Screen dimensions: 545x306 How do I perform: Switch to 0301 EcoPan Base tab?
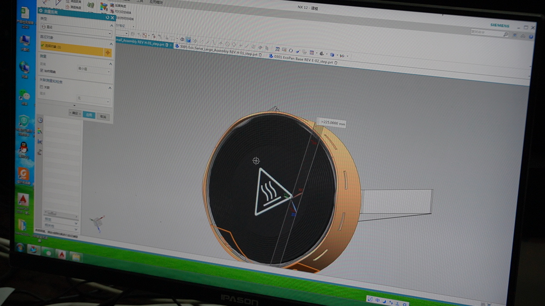(303, 59)
